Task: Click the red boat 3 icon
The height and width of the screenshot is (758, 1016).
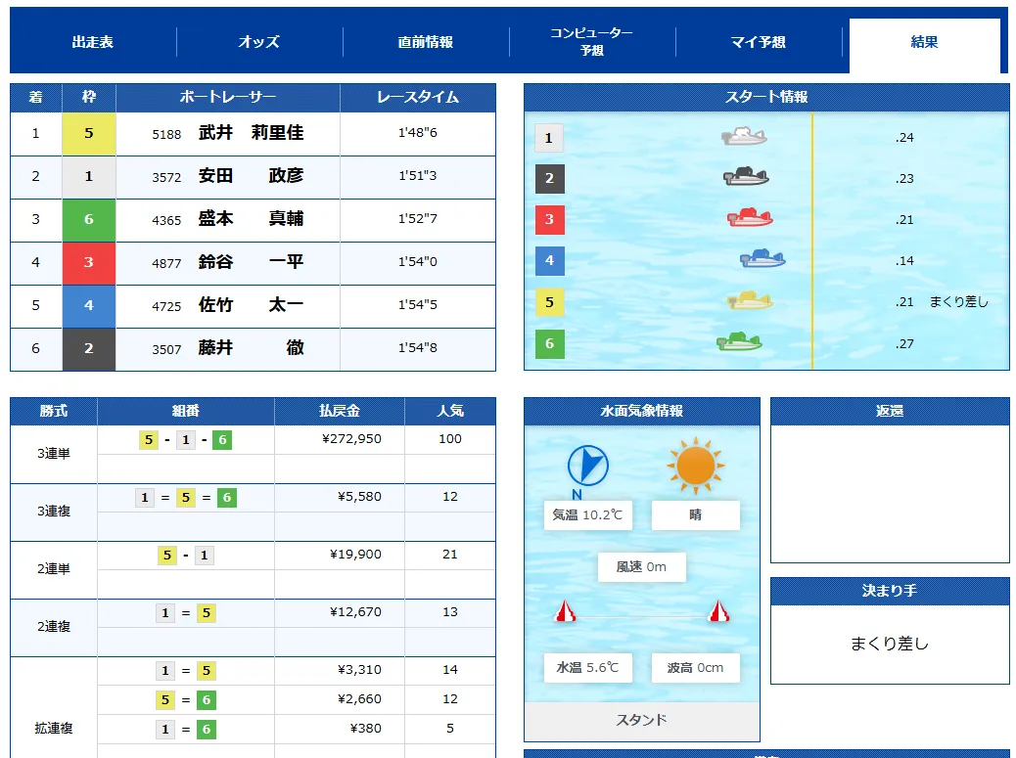Action: point(750,218)
